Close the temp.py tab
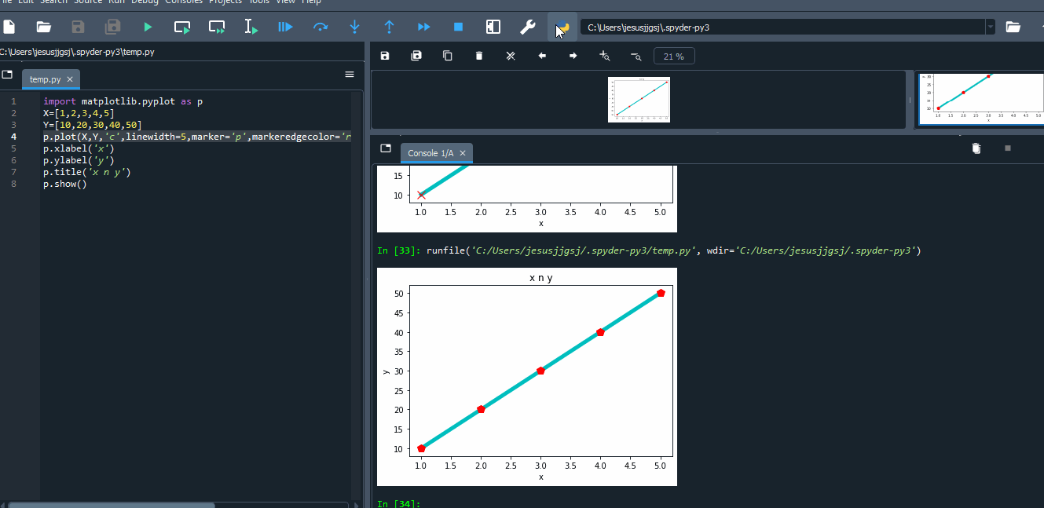1044x508 pixels. pos(70,79)
